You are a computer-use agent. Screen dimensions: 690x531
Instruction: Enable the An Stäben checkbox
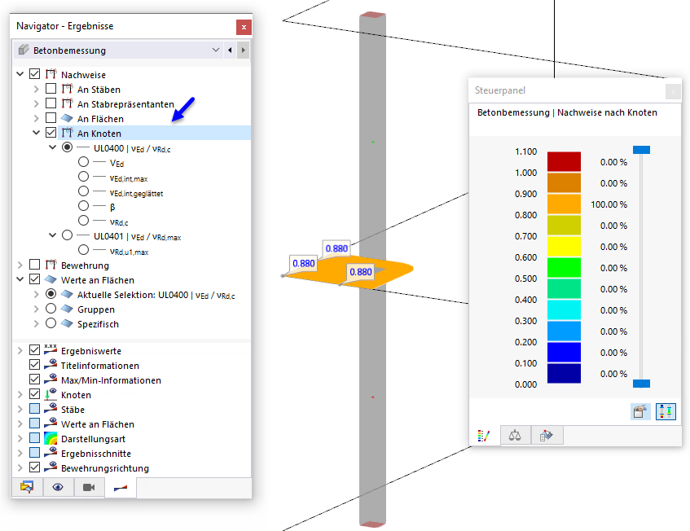(x=51, y=89)
